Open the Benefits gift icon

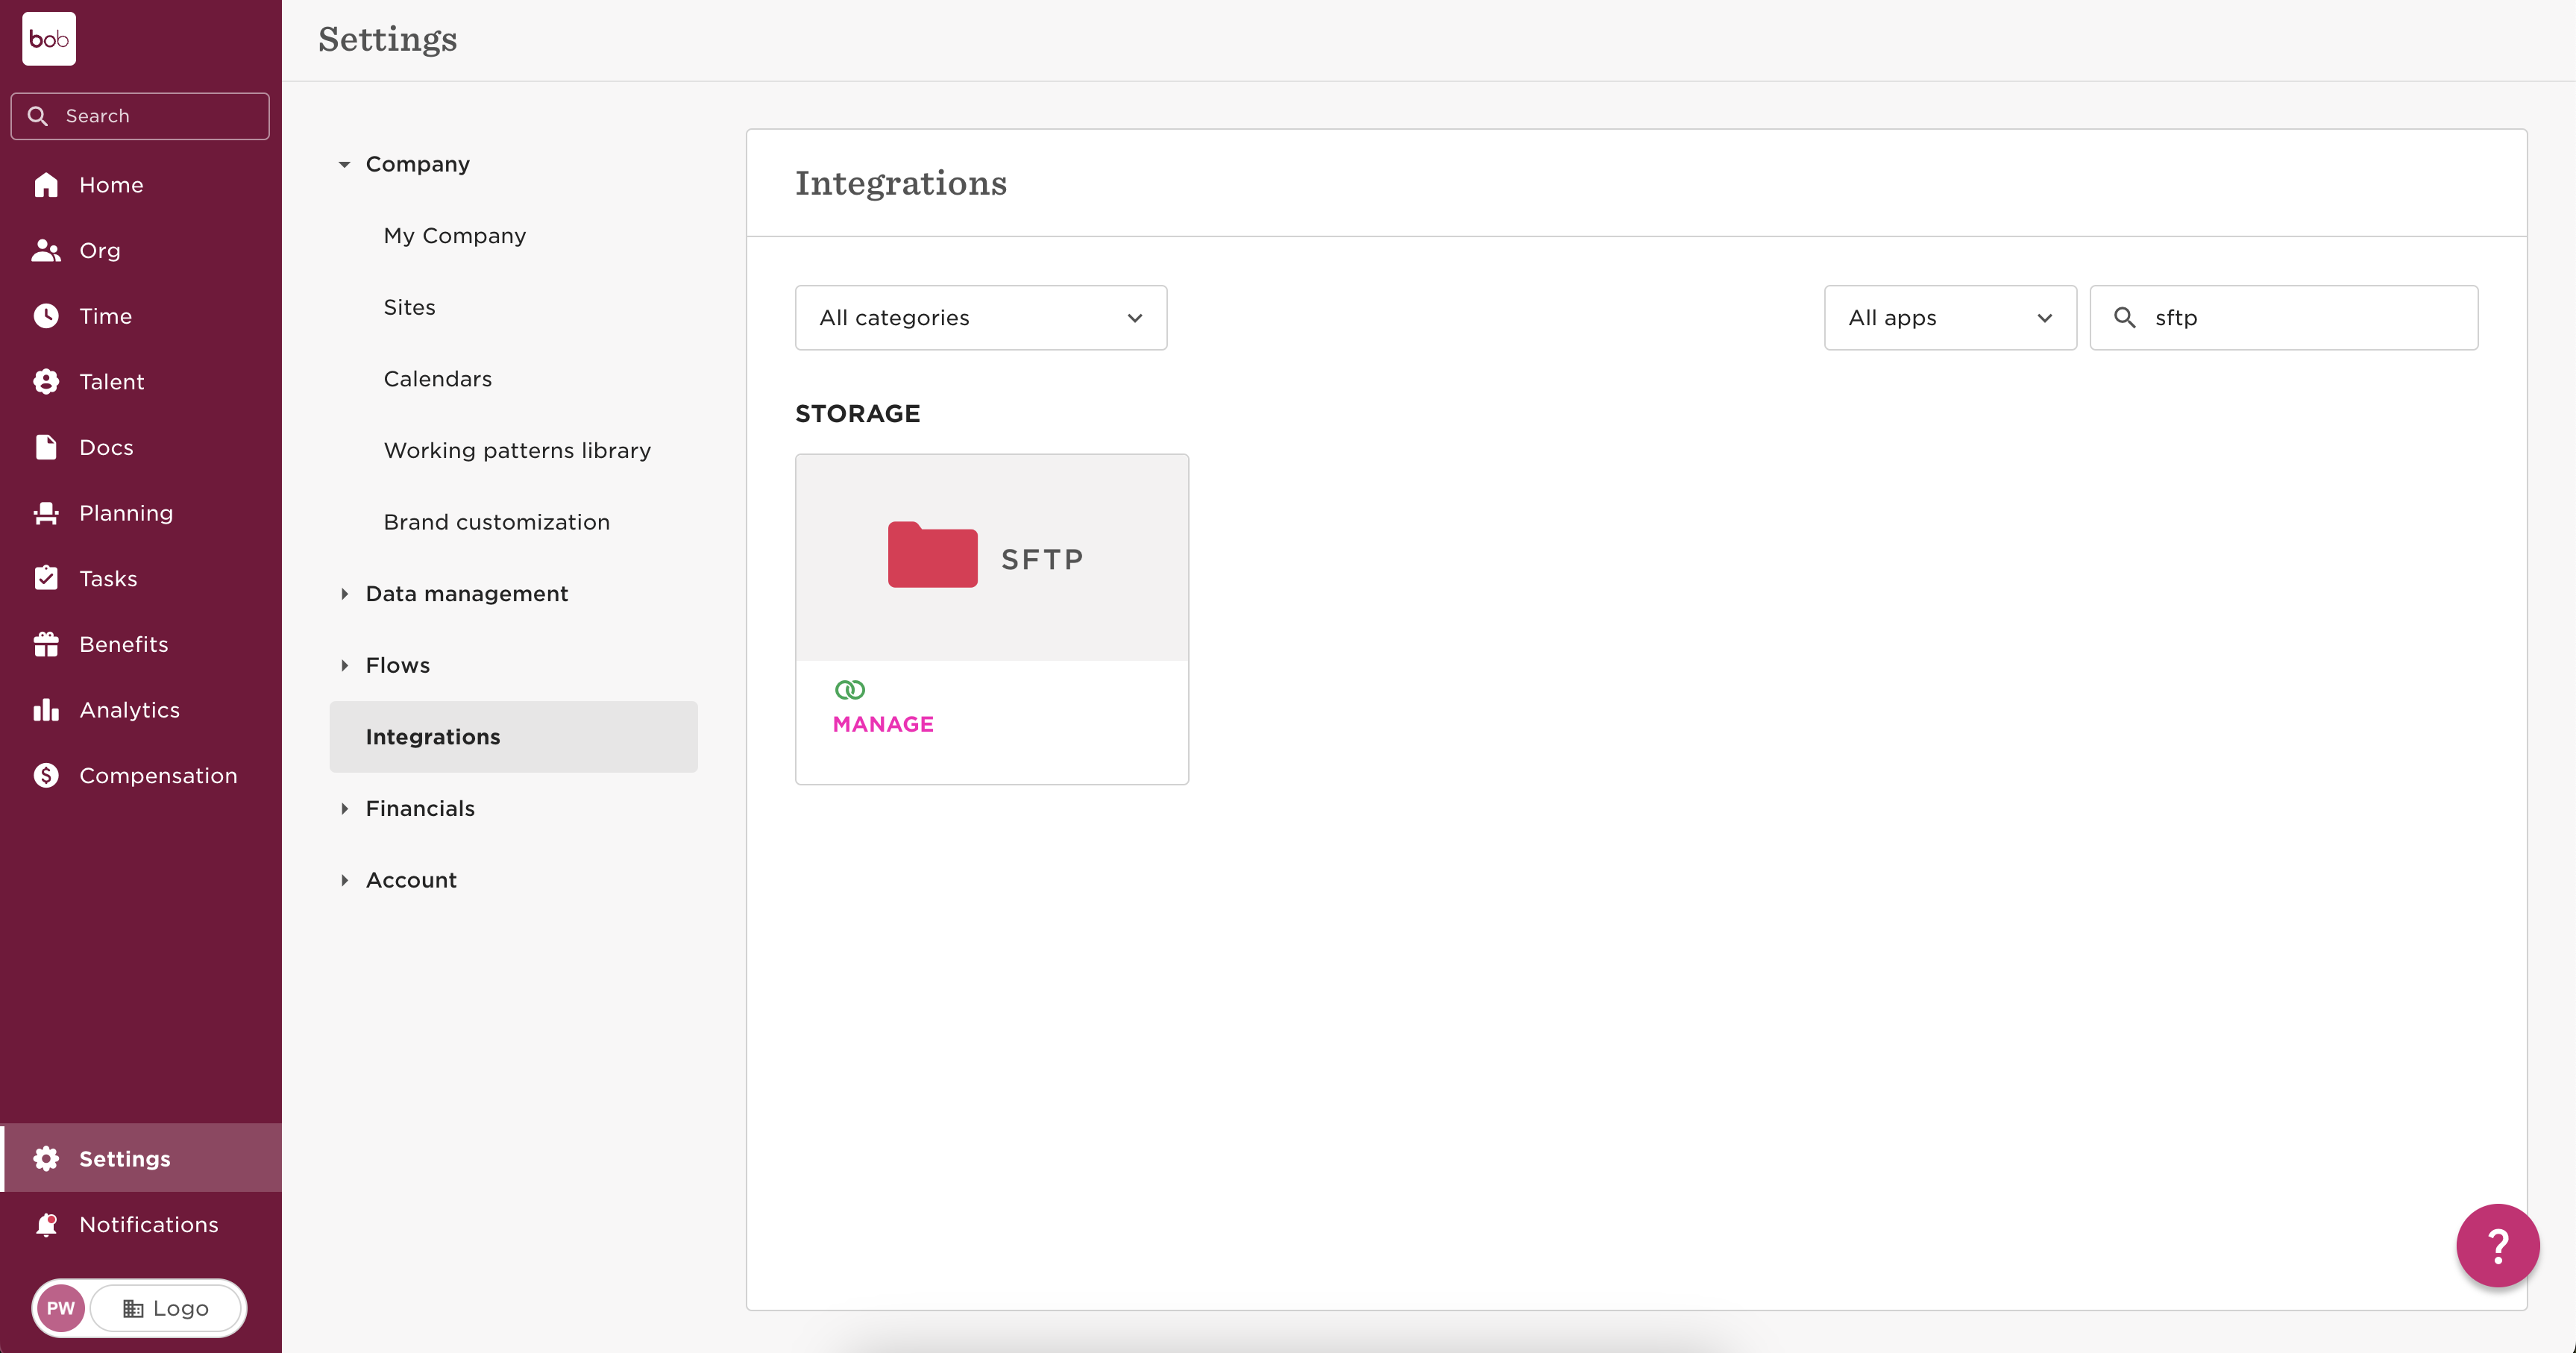[46, 644]
